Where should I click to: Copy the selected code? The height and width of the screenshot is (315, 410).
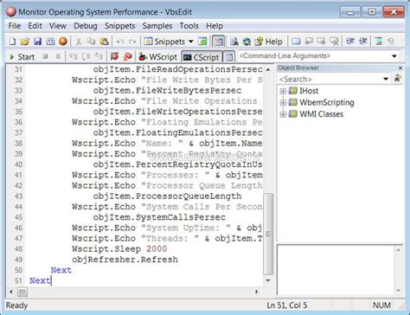click(x=91, y=42)
